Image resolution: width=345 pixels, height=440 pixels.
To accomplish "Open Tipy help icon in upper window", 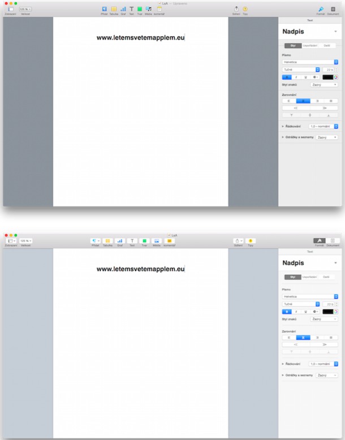I will [x=245, y=9].
